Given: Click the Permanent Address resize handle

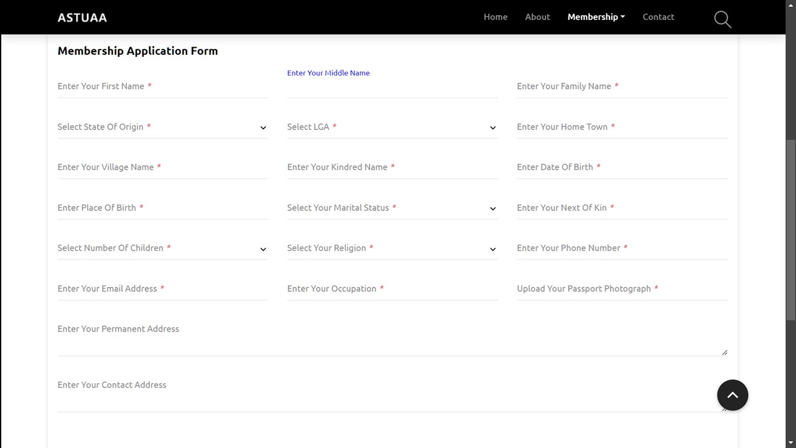Looking at the screenshot, I should 724,353.
